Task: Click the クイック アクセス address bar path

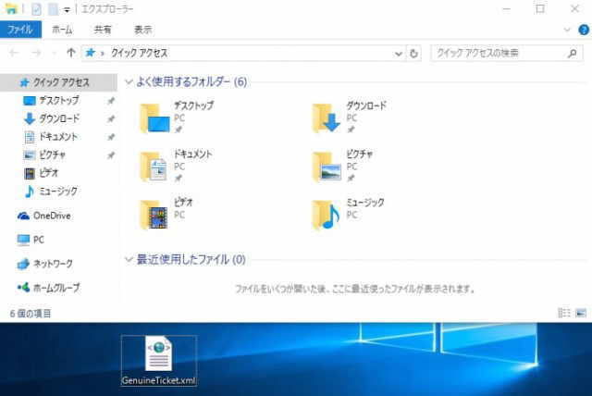Action: click(139, 53)
